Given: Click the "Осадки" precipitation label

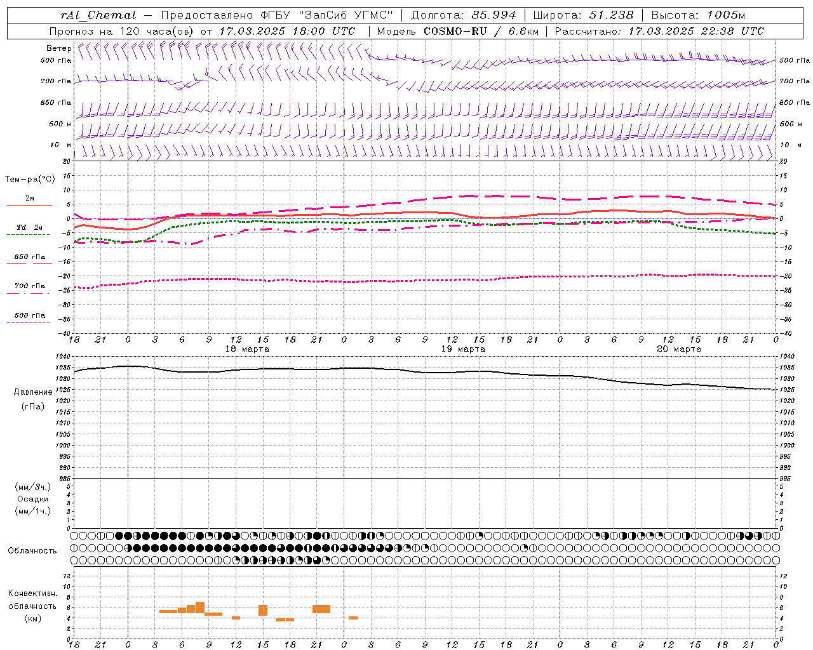Looking at the screenshot, I should (x=33, y=499).
